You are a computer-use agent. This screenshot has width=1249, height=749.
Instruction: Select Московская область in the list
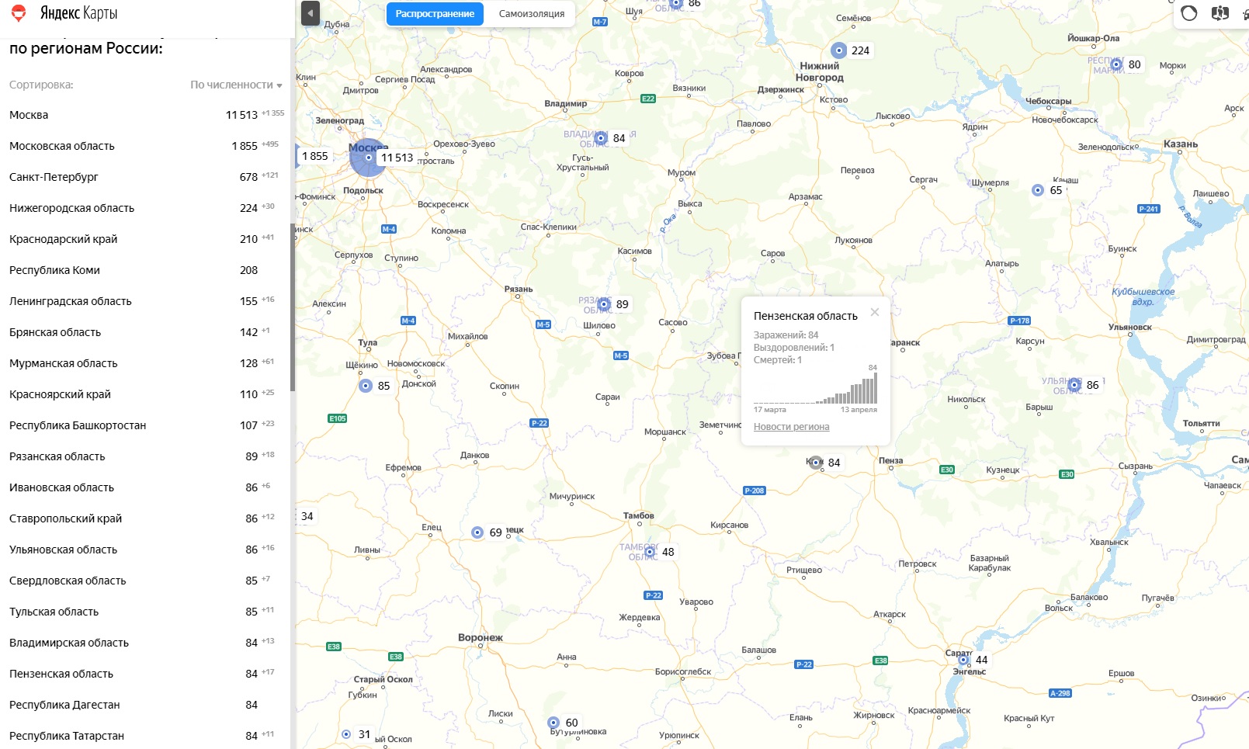146,146
